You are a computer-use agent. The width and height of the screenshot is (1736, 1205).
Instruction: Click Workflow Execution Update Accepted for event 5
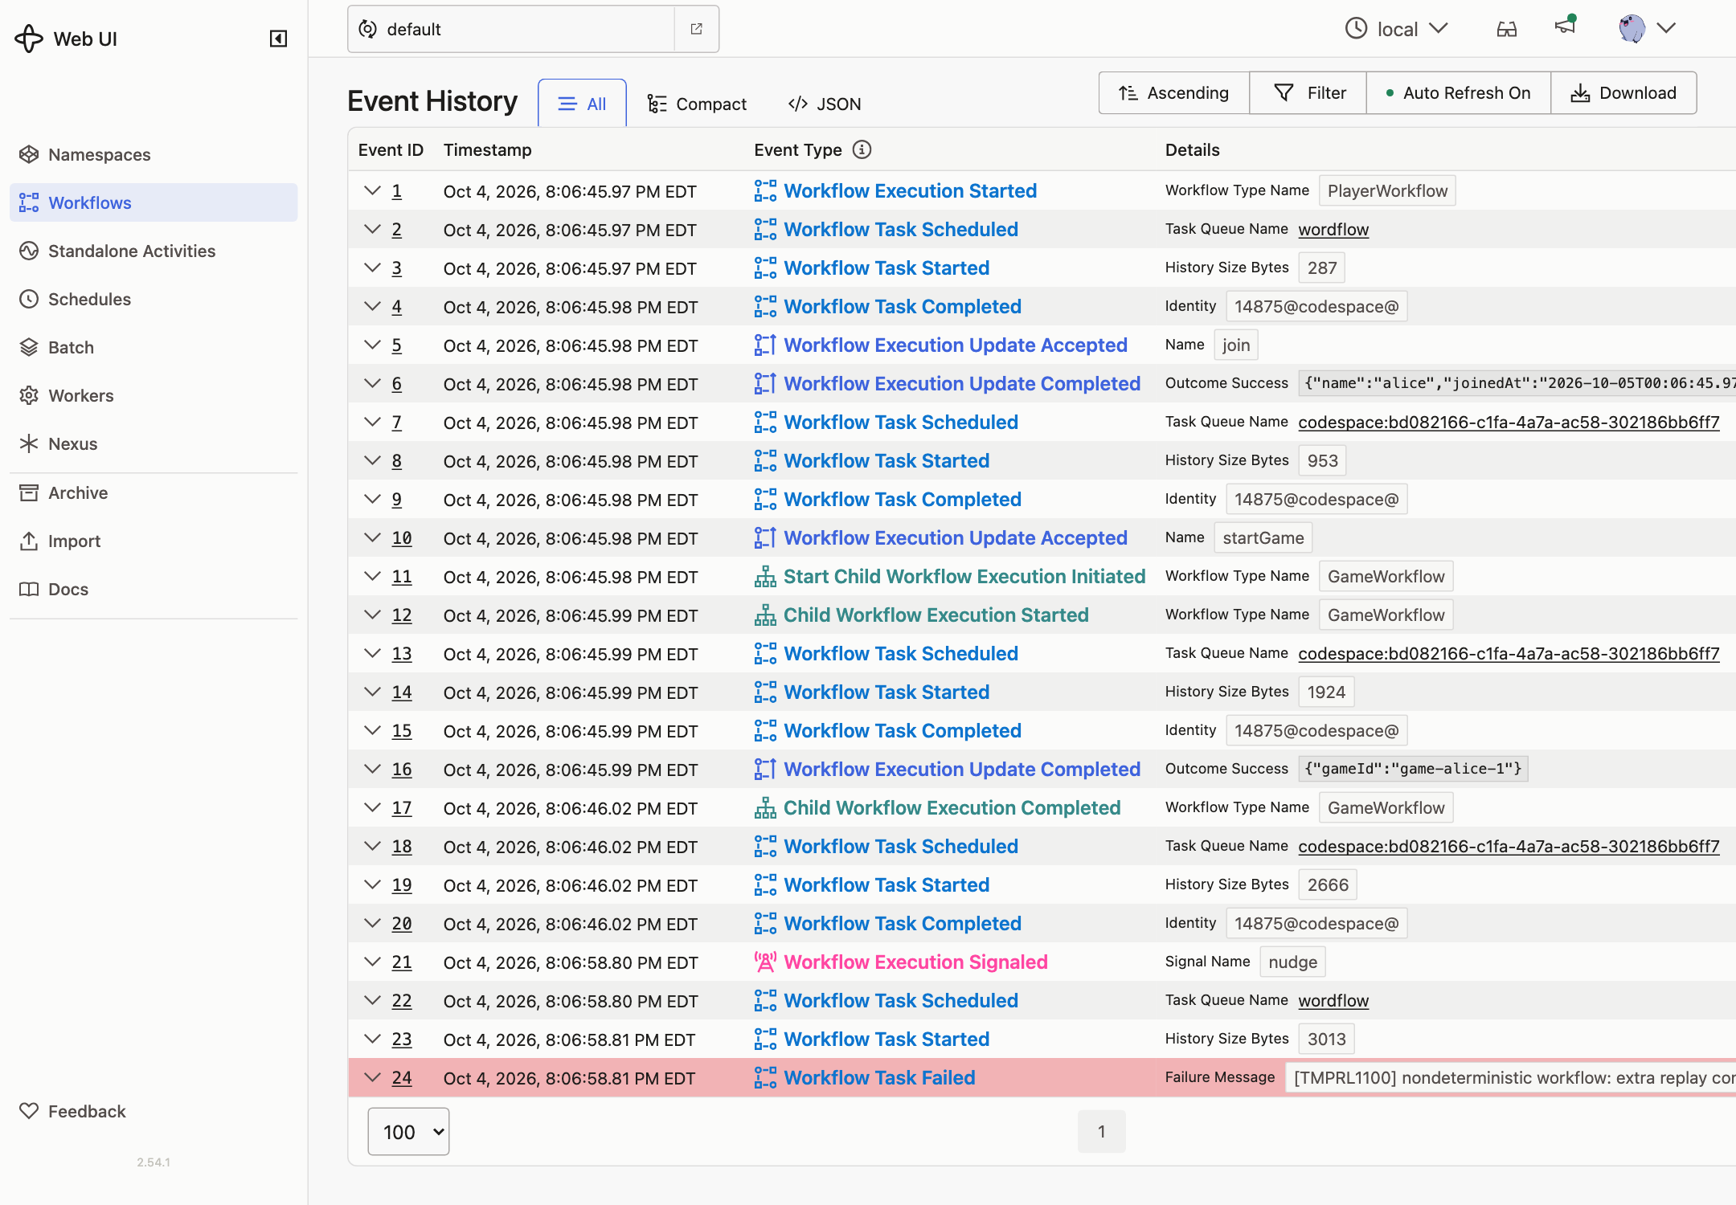click(x=956, y=345)
